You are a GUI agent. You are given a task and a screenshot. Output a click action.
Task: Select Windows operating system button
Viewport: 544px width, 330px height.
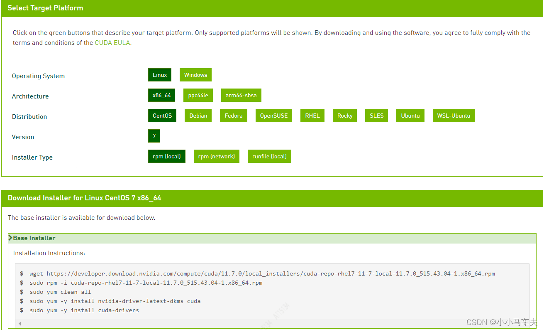195,75
